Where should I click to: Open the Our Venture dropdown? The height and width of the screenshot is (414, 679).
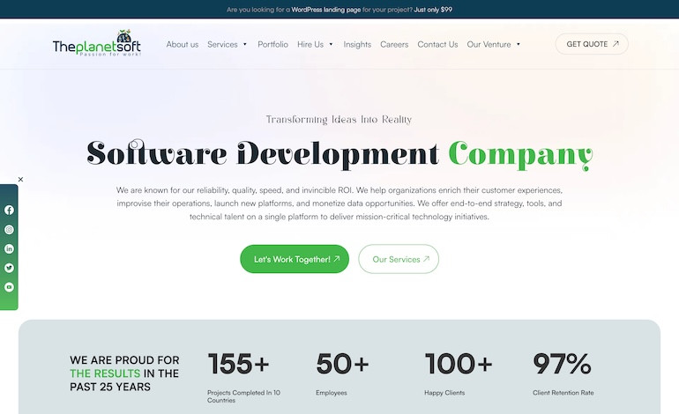coord(493,44)
